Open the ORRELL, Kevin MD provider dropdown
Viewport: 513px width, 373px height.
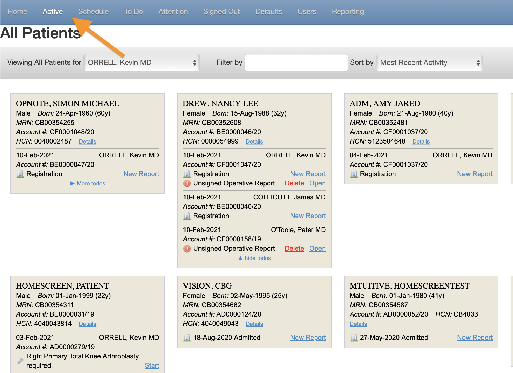[142, 62]
